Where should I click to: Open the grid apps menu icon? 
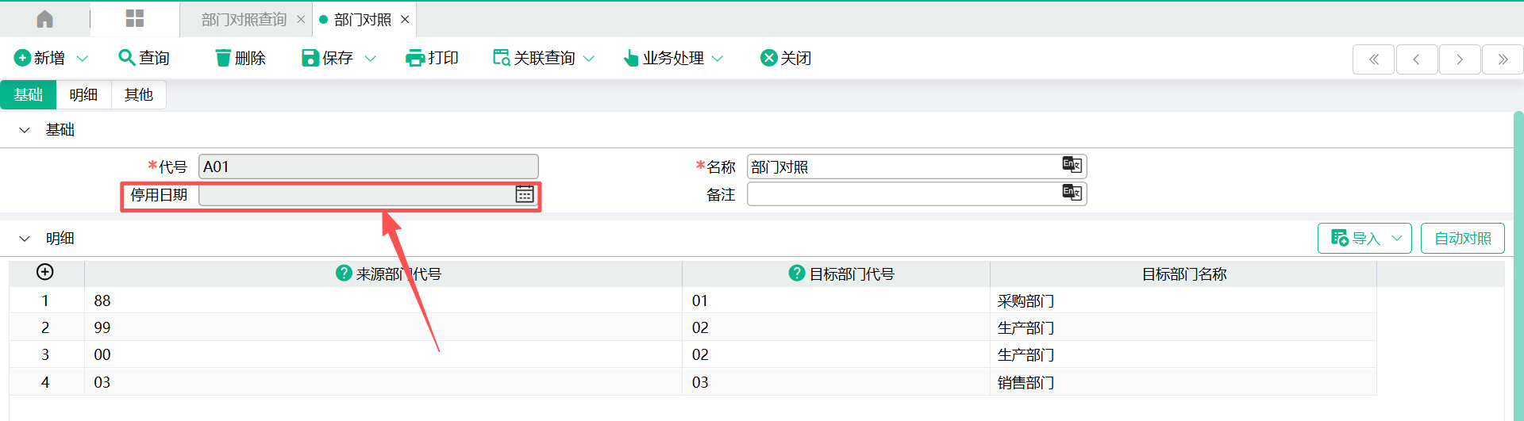135,19
